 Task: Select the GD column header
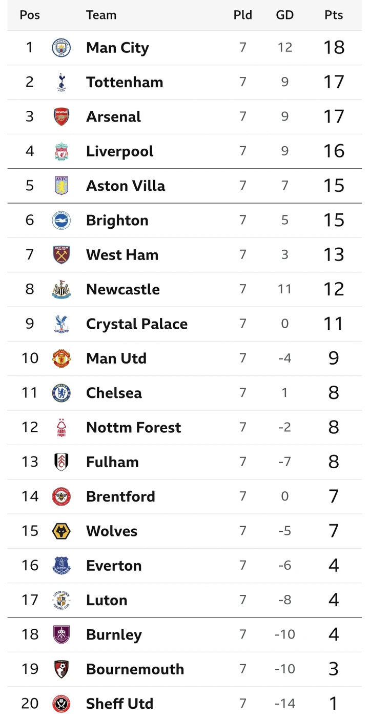pos(285,15)
